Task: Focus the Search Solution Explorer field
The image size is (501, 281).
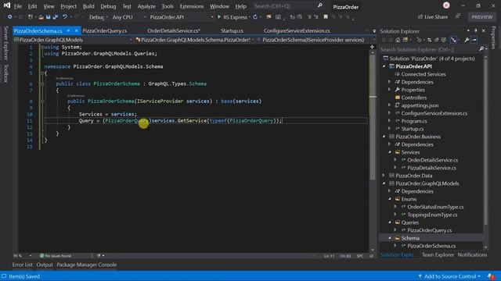Action: pos(429,49)
